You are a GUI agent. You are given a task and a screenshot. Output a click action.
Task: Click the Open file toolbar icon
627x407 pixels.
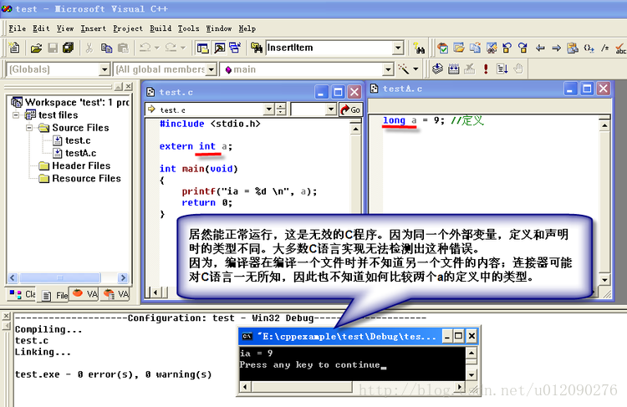36,48
